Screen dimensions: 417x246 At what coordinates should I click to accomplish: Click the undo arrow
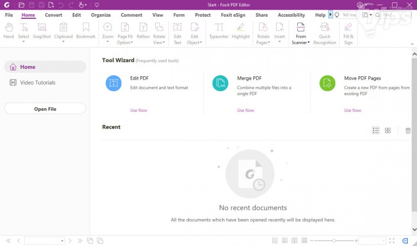(61, 5)
